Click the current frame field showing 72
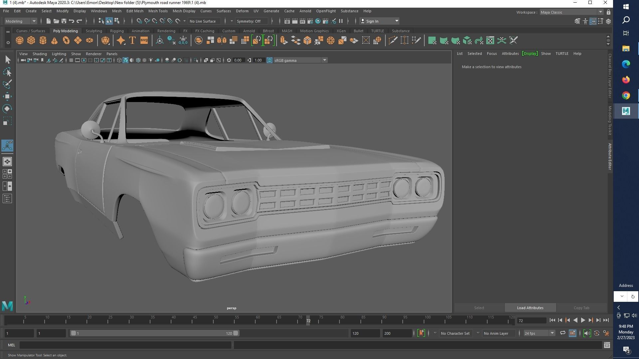Viewport: 639px width, 359px height. pyautogui.click(x=531, y=321)
